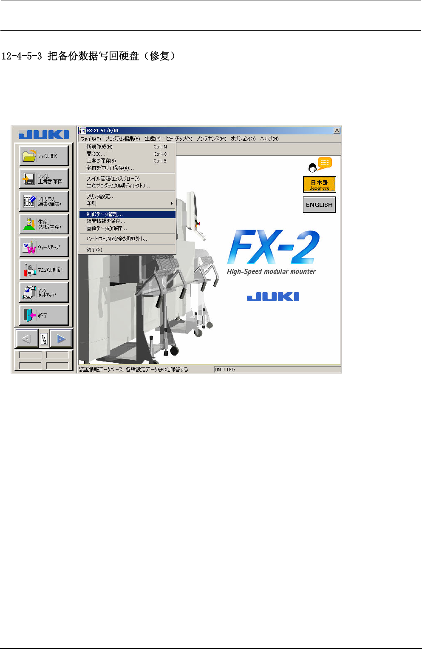Select 新規作成(N) from the file menu
The width and height of the screenshot is (422, 649).
point(127,147)
